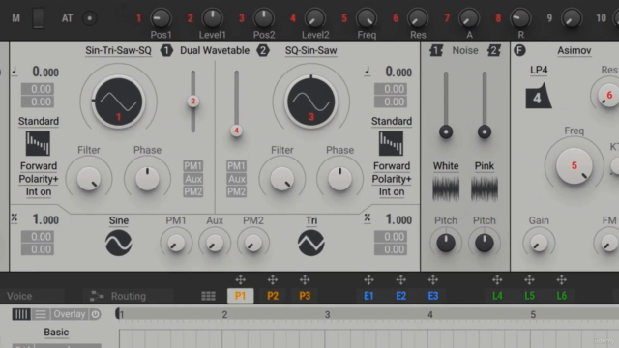This screenshot has height=348, width=619.
Task: Click the left oscillator 1.000 ratio value
Action: coord(45,219)
